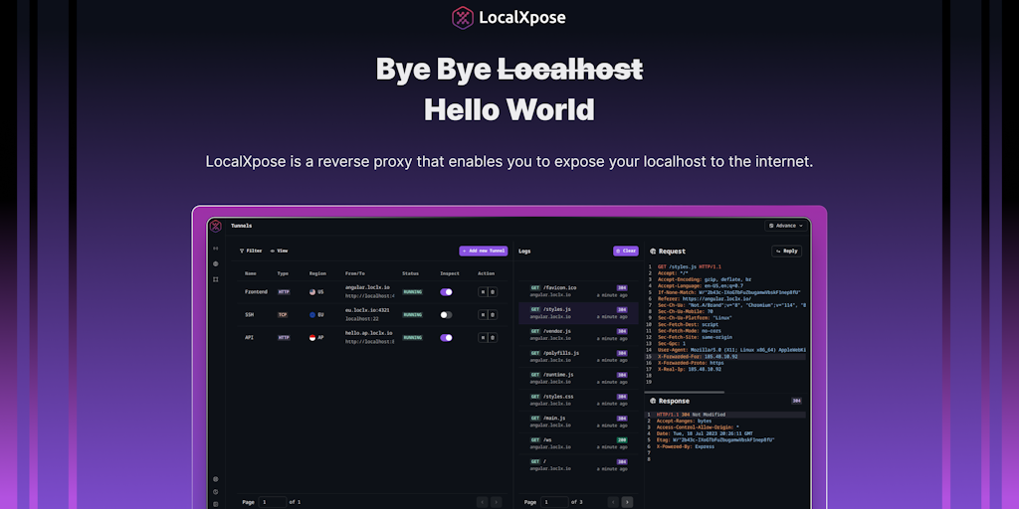The height and width of the screenshot is (509, 1019).
Task: Click the icon beside Response heading
Action: click(x=653, y=402)
